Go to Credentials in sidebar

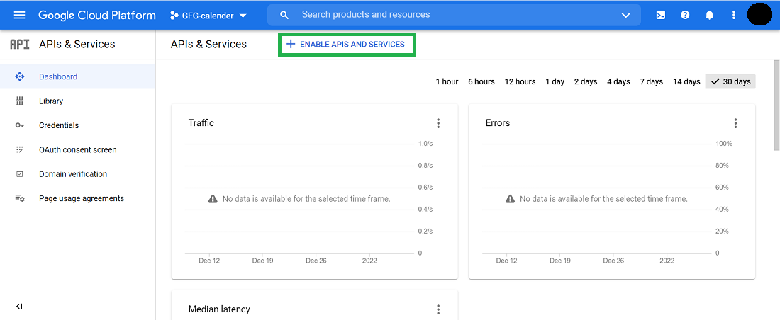point(59,125)
